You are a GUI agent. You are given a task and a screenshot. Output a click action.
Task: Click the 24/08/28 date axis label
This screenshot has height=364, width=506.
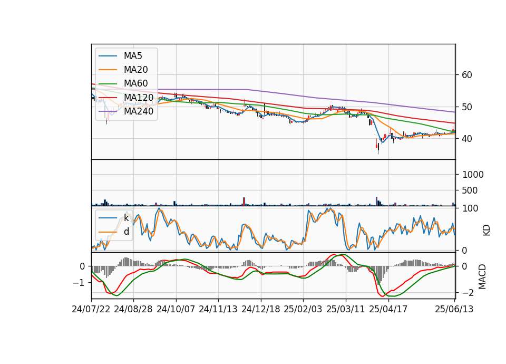pos(133,309)
